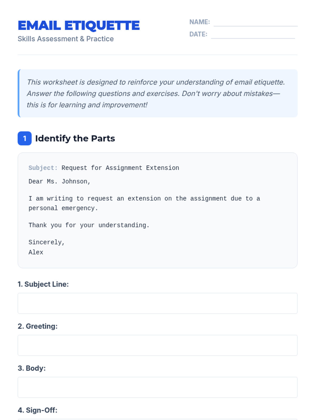The height and width of the screenshot is (420, 315).
Task: Click the Date blank line field
Action: (253, 35)
